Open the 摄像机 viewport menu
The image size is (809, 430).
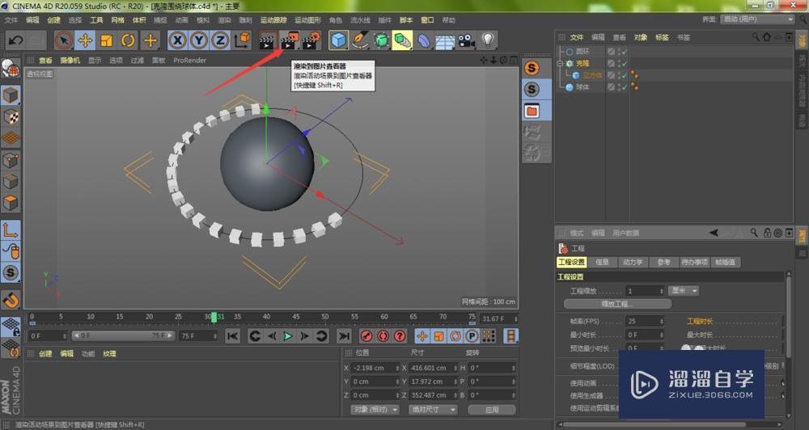point(70,61)
